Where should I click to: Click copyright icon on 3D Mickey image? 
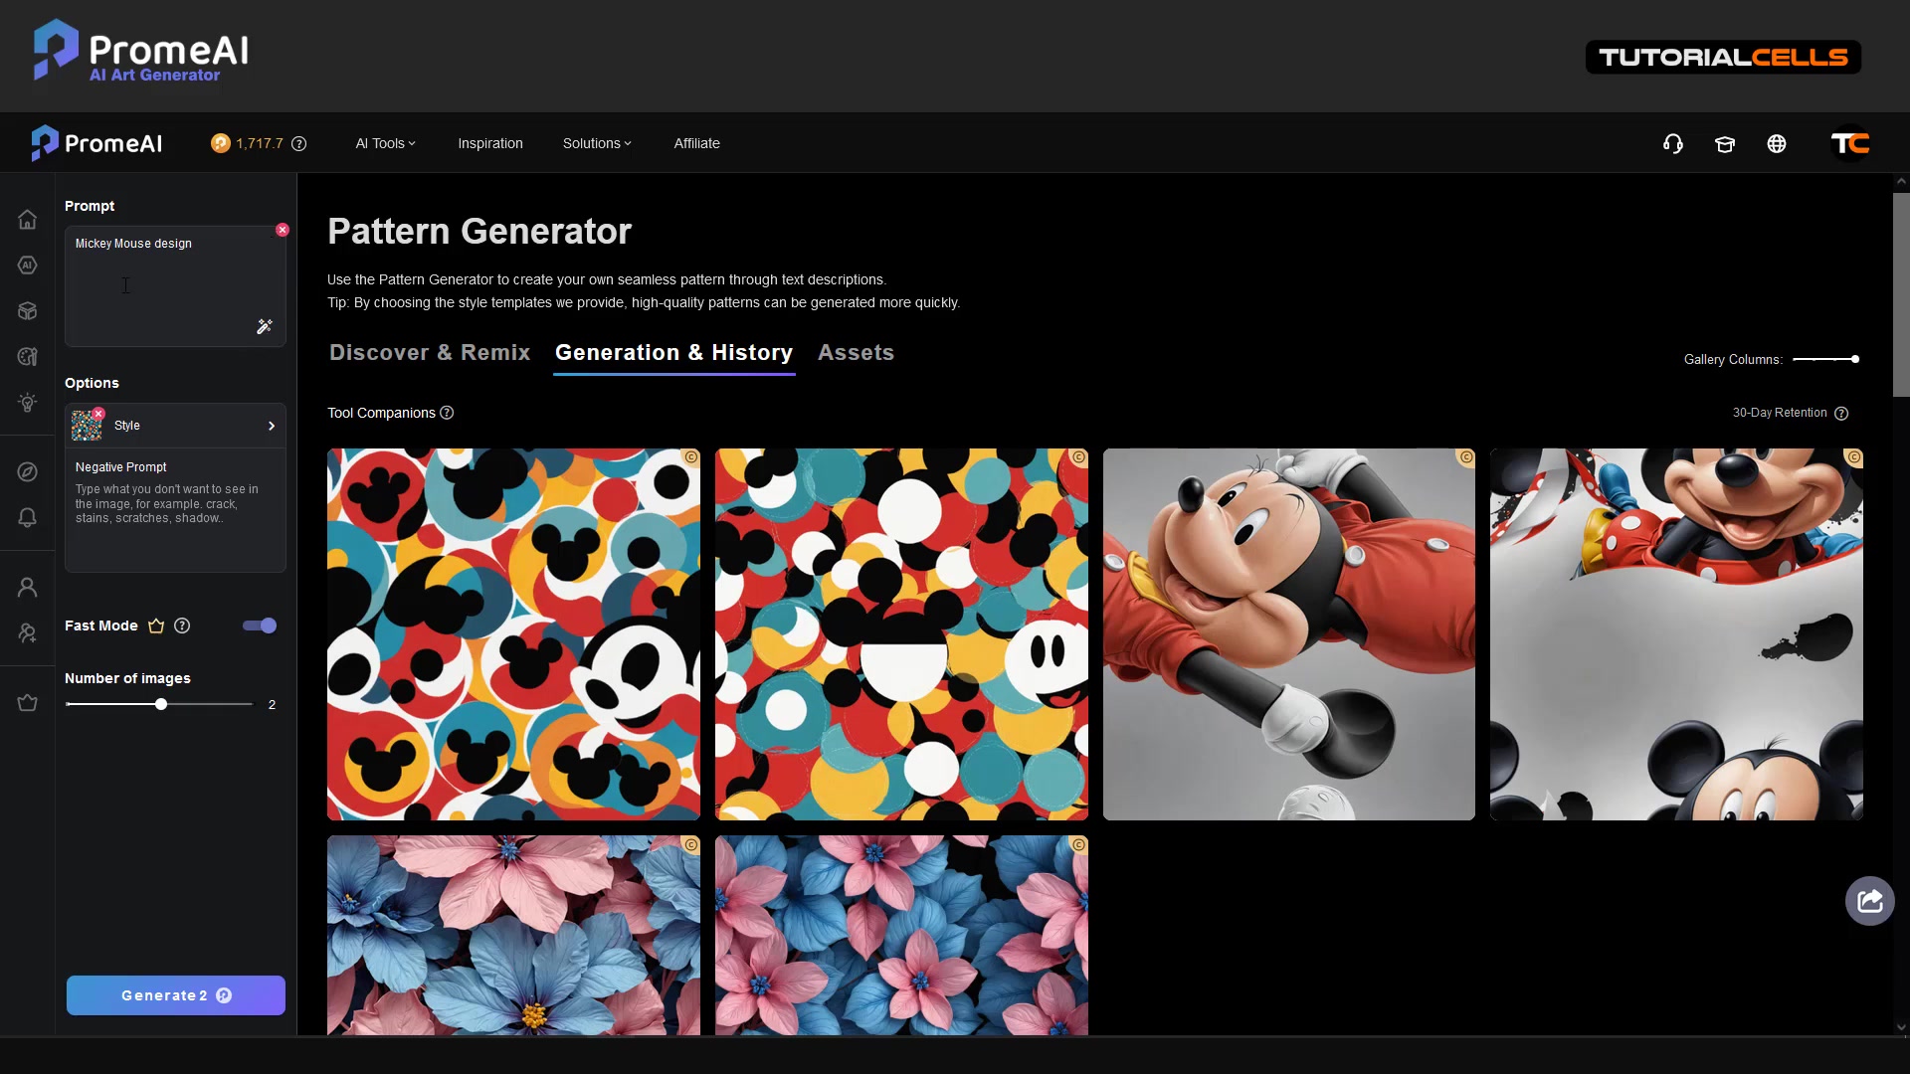click(1466, 457)
